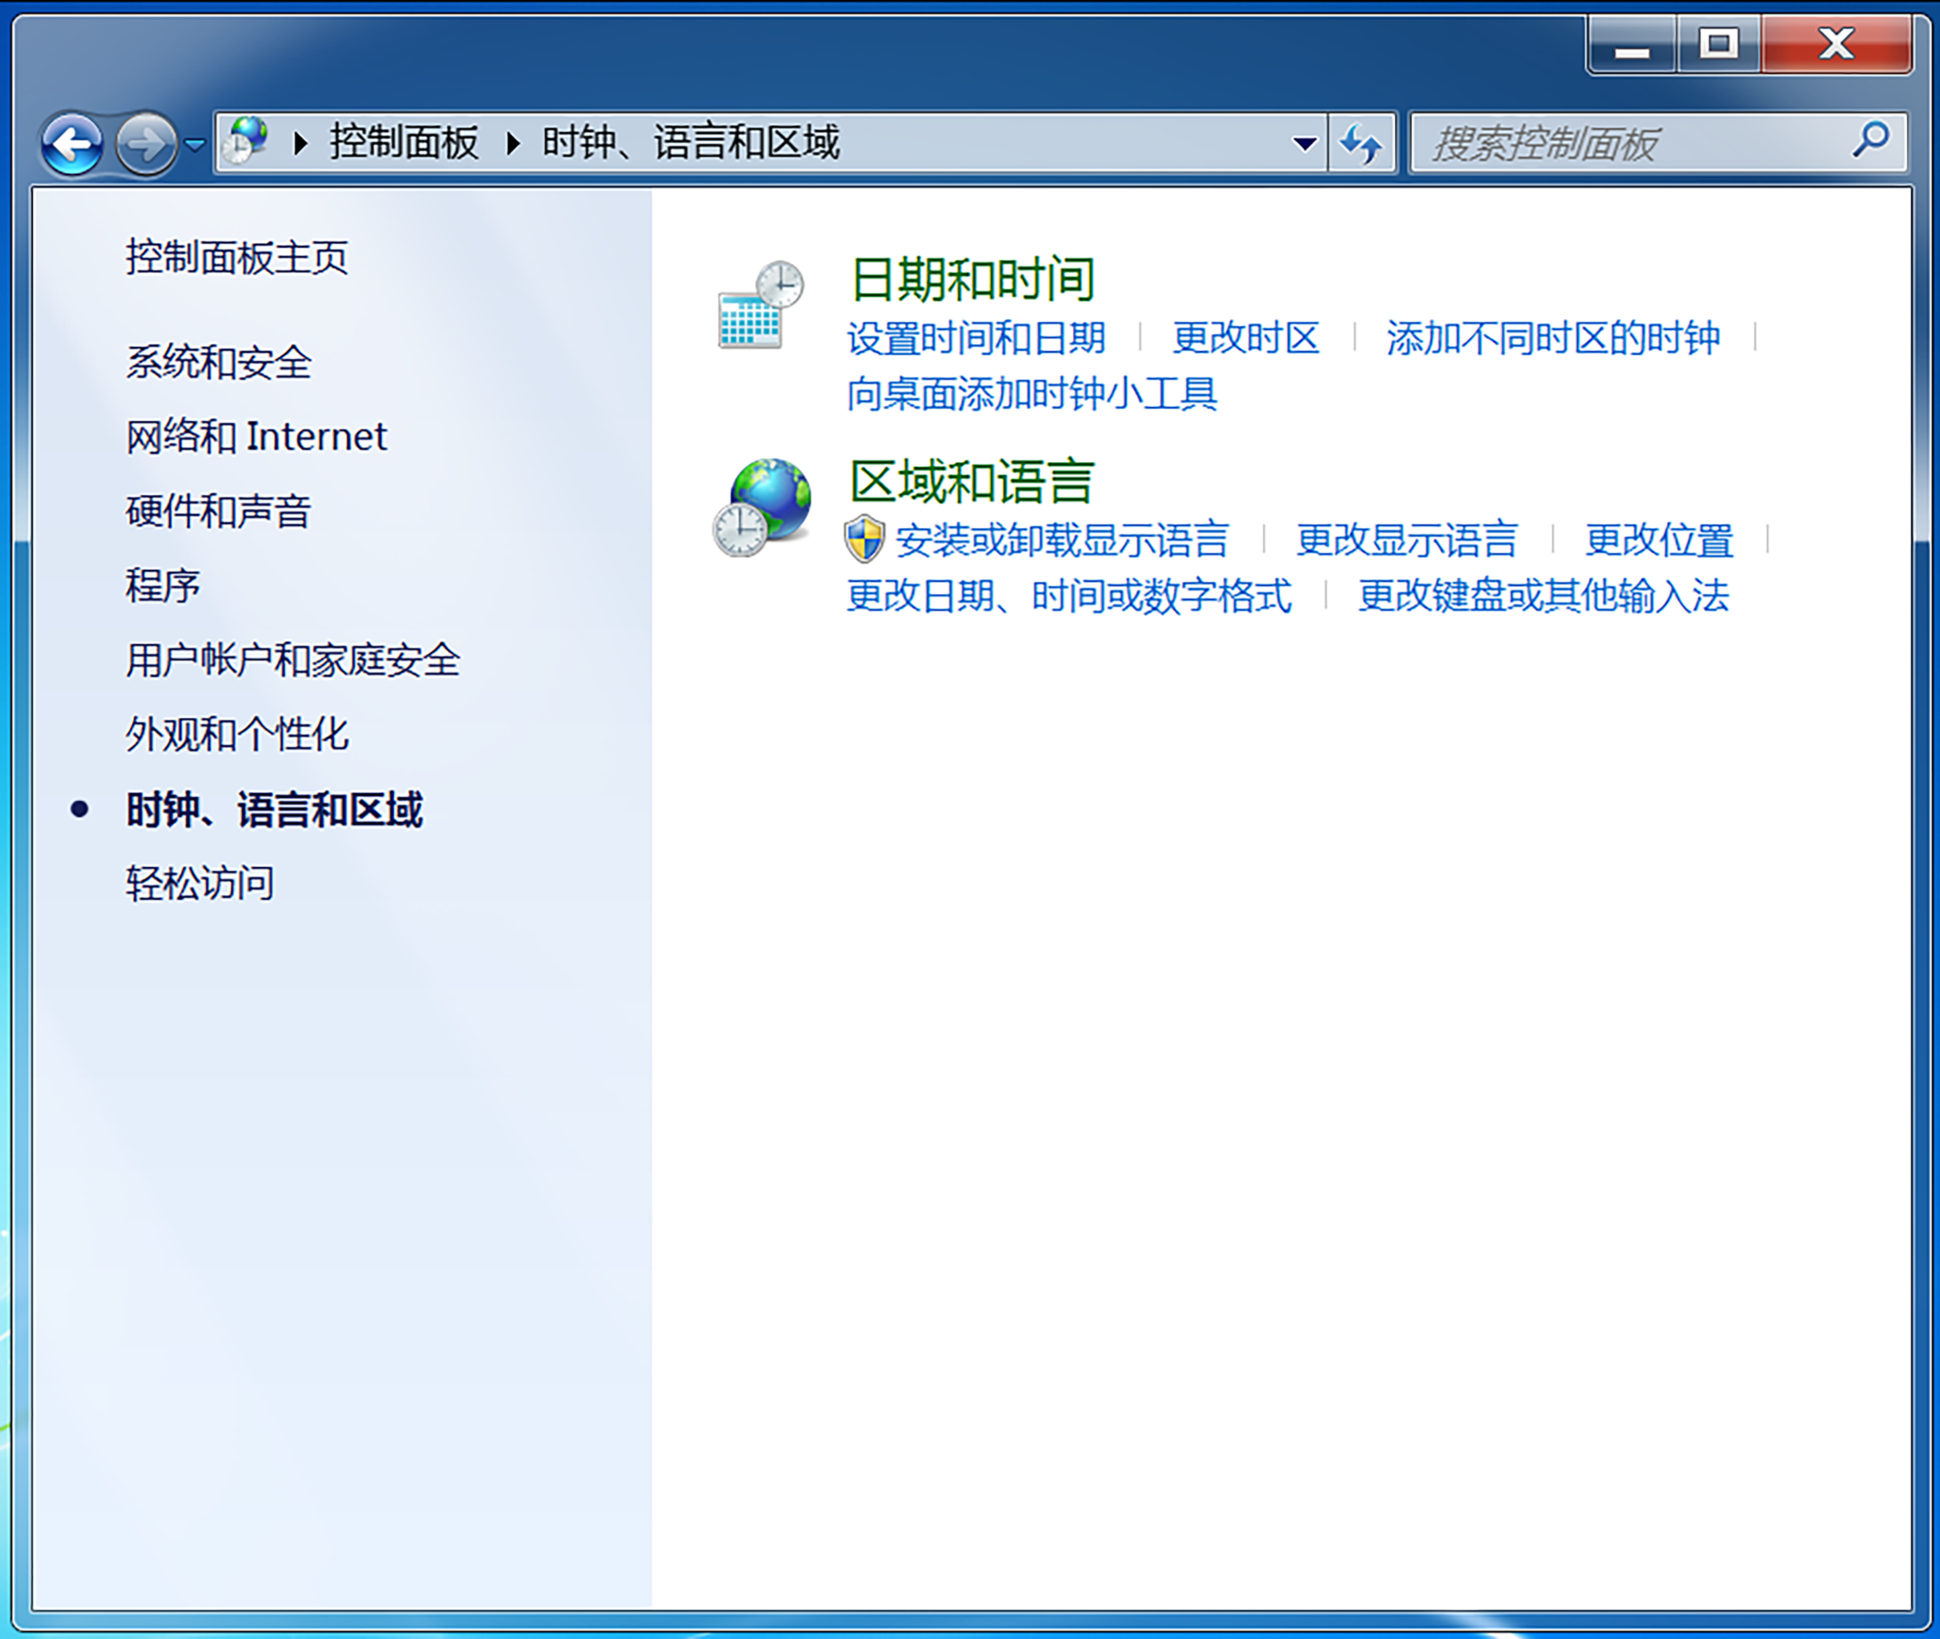The height and width of the screenshot is (1639, 1940).
Task: Open the 系统和安全 category in sidebar
Action: (218, 362)
